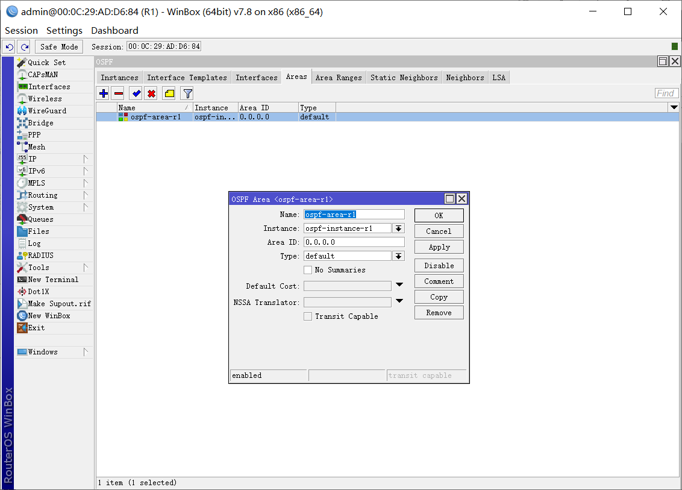
Task: Click Cancel in the OSPF Area dialog
Action: (439, 231)
